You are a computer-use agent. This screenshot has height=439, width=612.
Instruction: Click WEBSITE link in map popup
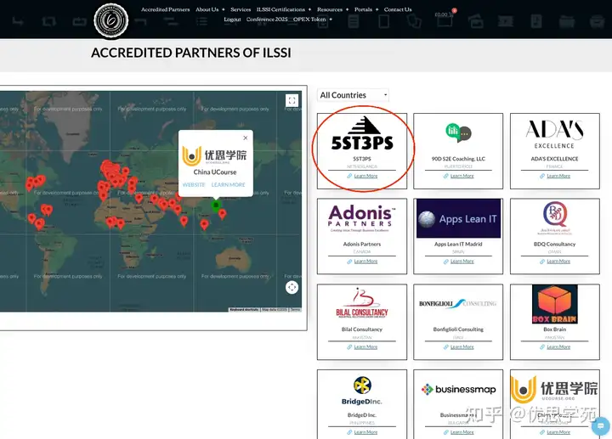194,185
